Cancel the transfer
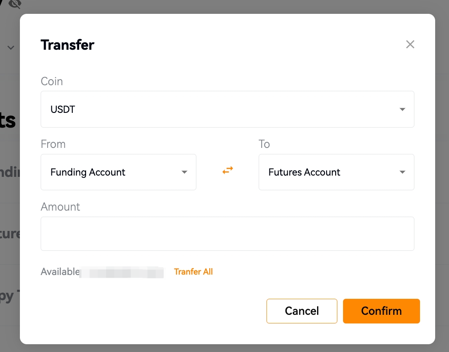 click(x=302, y=311)
